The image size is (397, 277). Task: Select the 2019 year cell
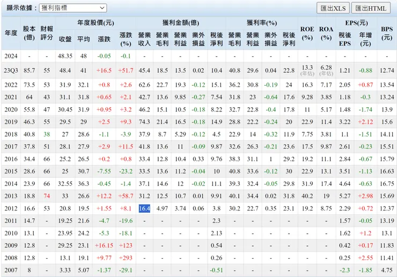11,122
